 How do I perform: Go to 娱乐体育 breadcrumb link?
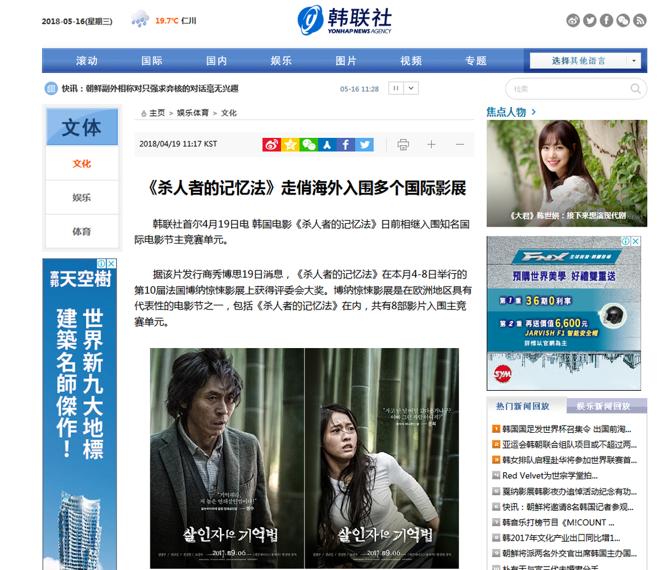coord(193,113)
